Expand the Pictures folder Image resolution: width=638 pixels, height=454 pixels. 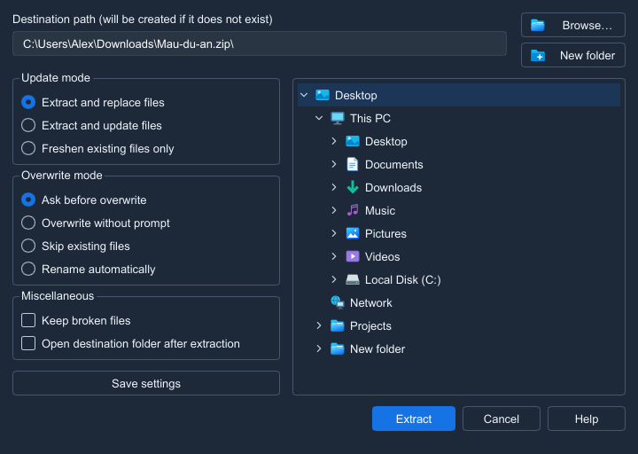click(334, 234)
